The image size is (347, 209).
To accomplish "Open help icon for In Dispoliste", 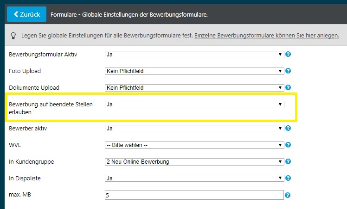I will pos(288,178).
